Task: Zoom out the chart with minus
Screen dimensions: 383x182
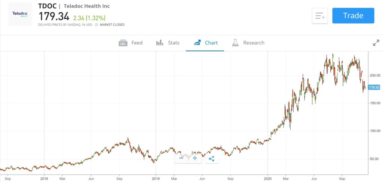Action: click(181, 158)
